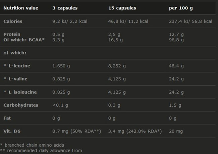
Task: Click the 48,4 g leucine value
Action: (176, 66)
